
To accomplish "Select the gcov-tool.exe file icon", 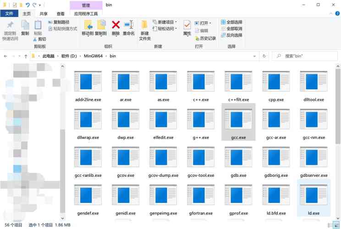I will point(201,157).
